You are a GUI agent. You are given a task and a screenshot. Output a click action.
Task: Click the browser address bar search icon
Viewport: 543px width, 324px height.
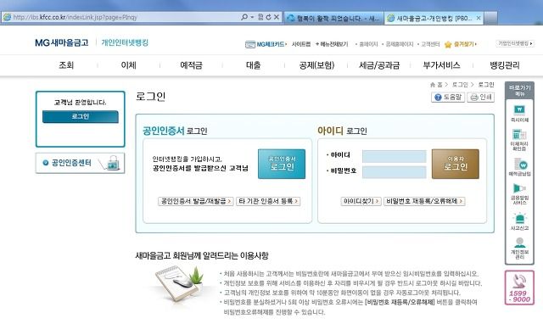[x=244, y=17]
